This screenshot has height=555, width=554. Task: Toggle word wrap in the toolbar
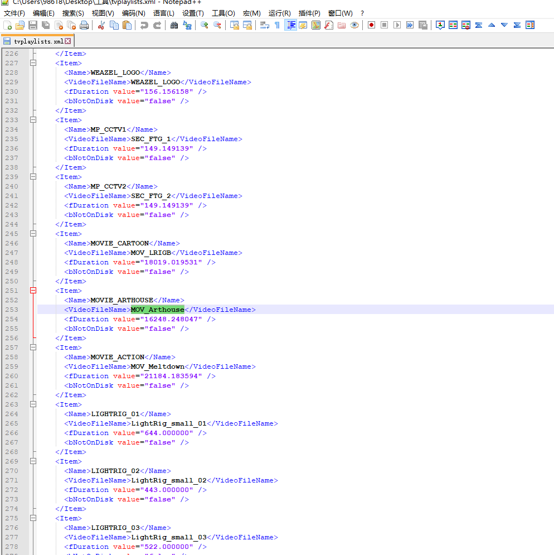coord(264,25)
